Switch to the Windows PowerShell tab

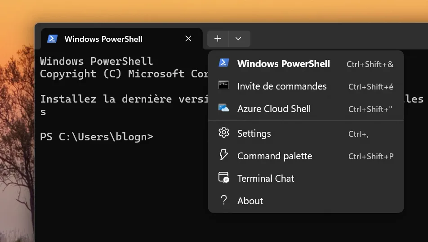pyautogui.click(x=103, y=39)
